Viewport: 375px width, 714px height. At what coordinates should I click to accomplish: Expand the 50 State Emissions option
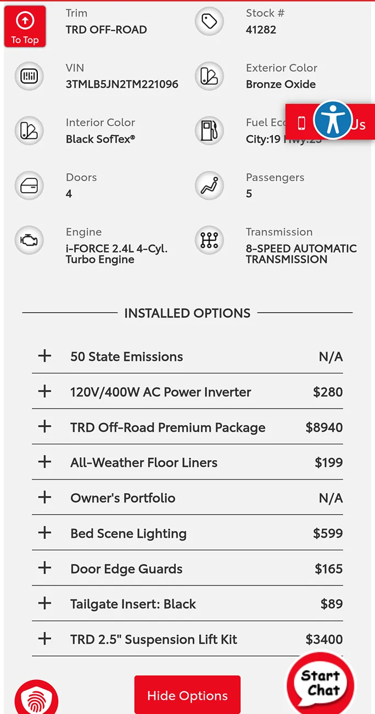[x=44, y=355]
